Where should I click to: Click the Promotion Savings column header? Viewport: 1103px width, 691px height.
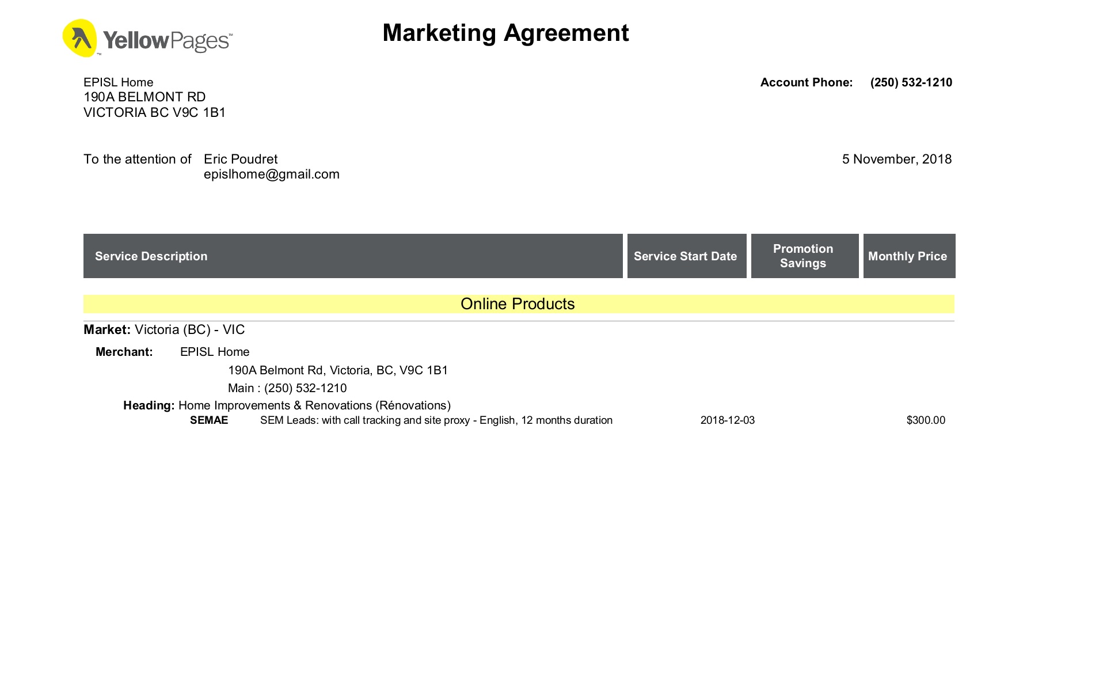pyautogui.click(x=802, y=256)
